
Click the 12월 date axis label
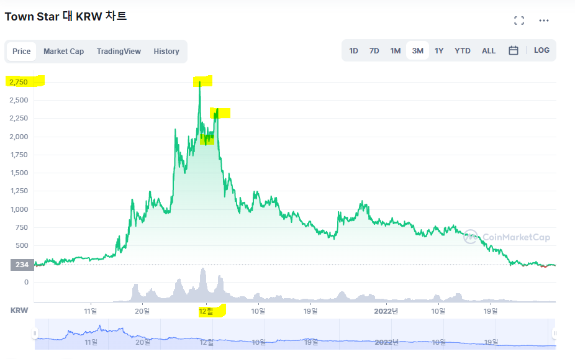pos(206,311)
